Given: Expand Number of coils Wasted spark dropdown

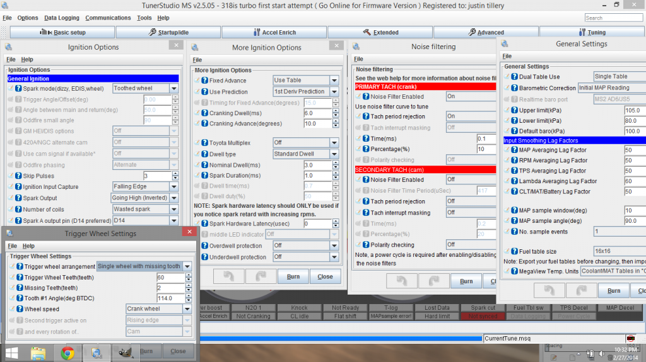Looking at the screenshot, I should (174, 209).
